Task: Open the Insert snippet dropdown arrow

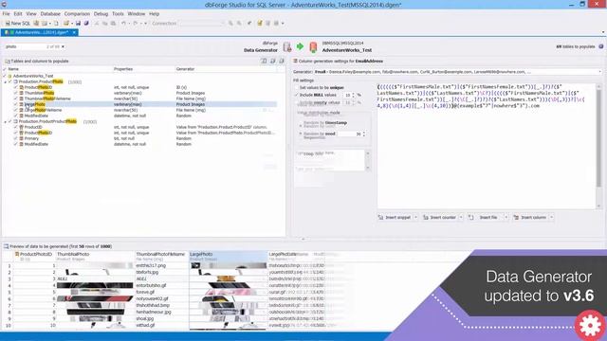Action: click(415, 217)
